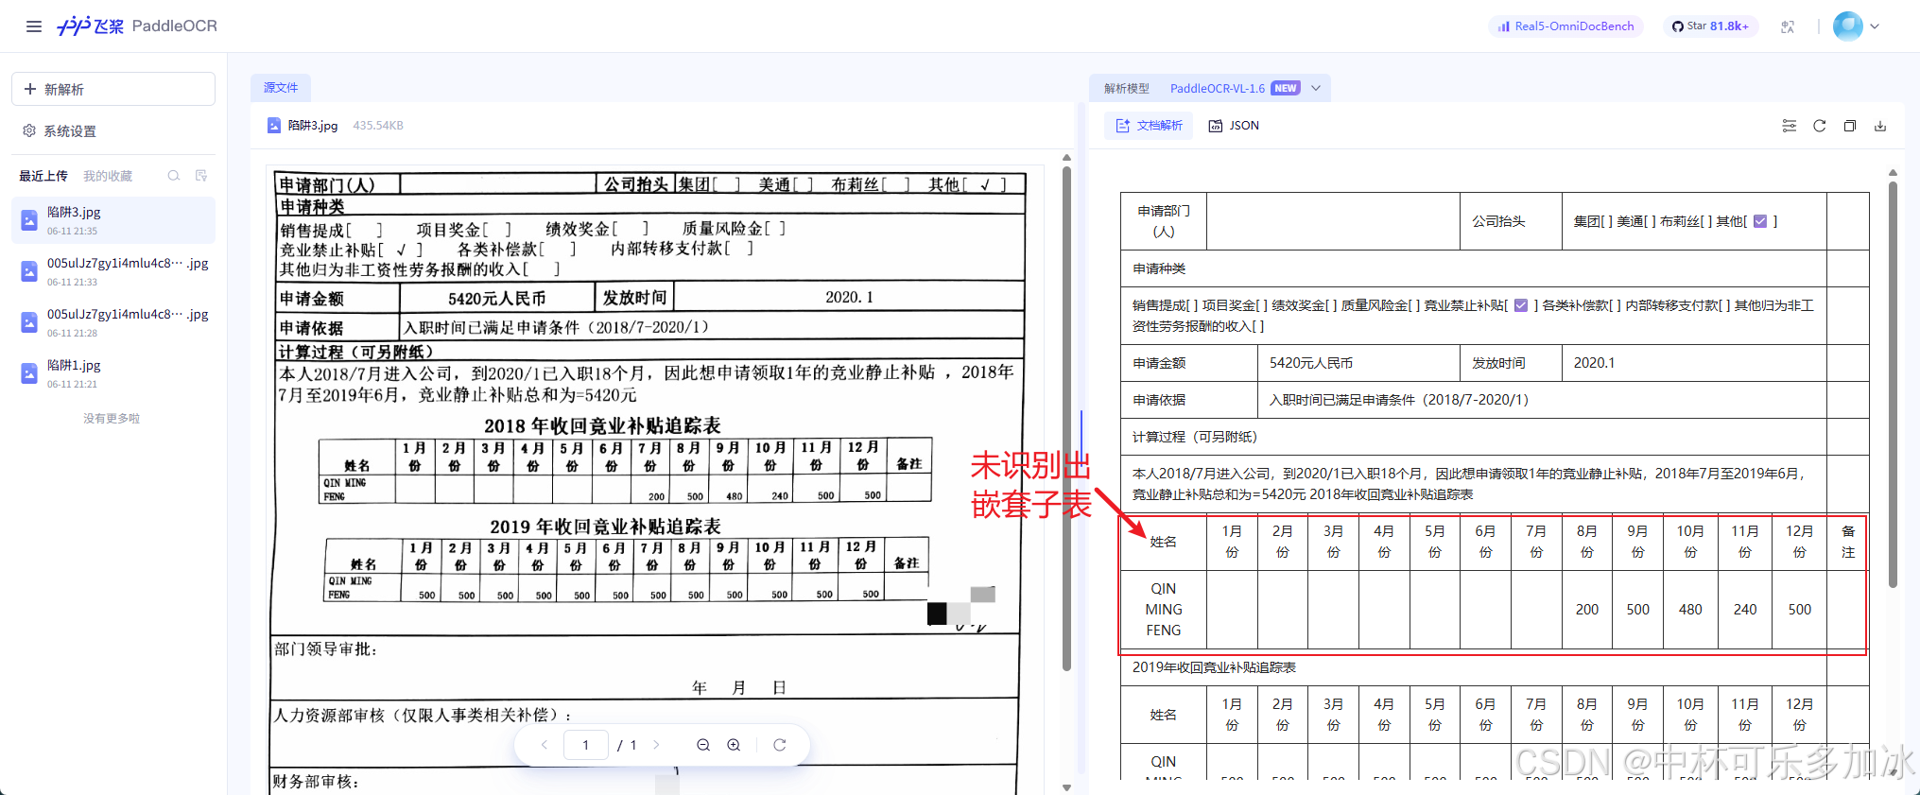The width and height of the screenshot is (1920, 795).
Task: Zoom in the source document view
Action: [x=734, y=745]
